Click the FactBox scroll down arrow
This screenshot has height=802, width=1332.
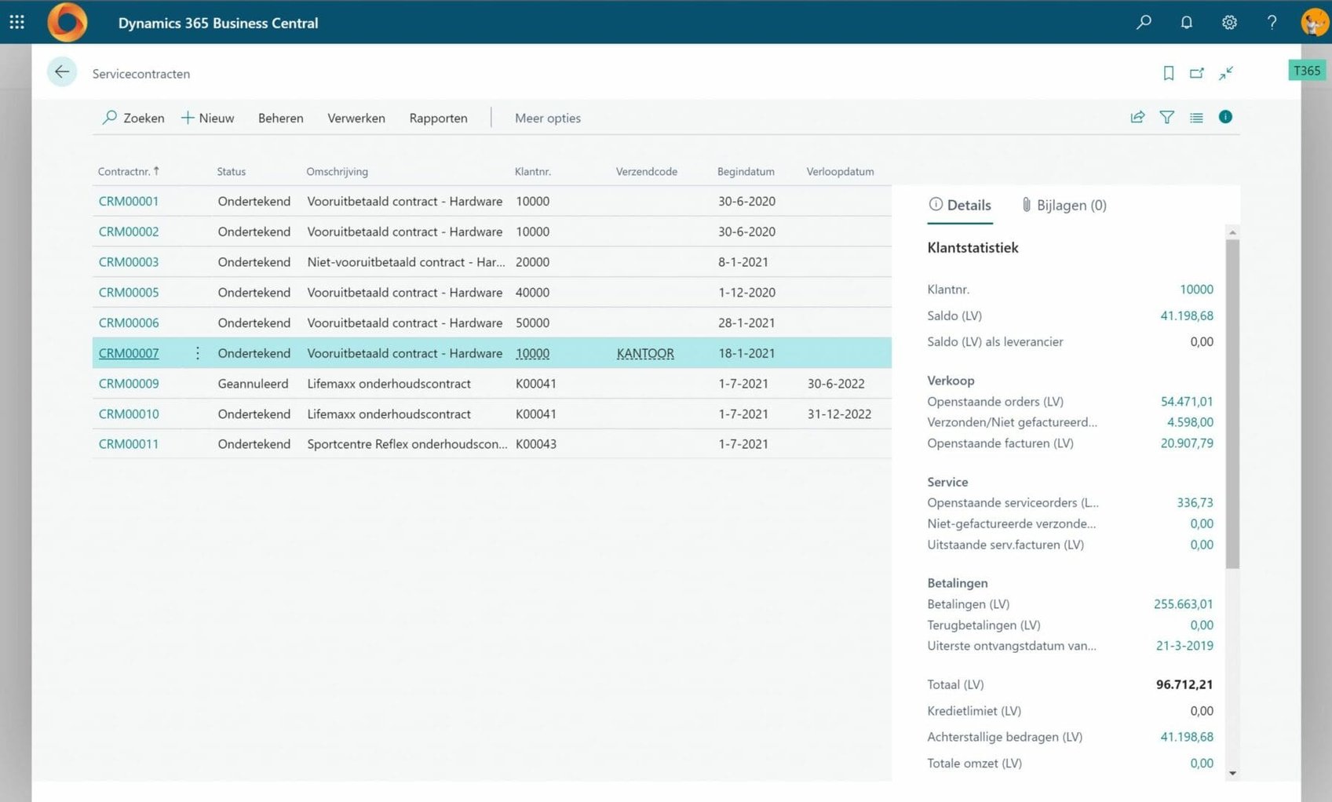click(x=1232, y=774)
